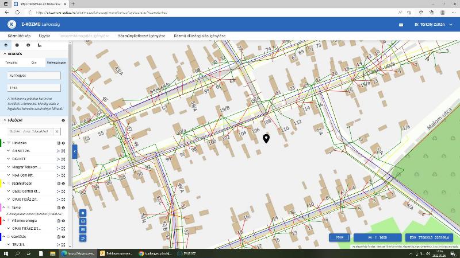
Task: Open Közmű állásfoglalás igénylése menu
Action: (200, 36)
